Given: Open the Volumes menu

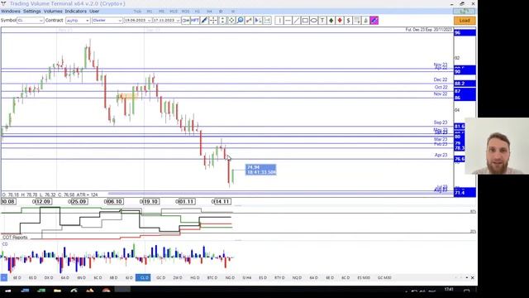Looking at the screenshot, I should pos(53,11).
